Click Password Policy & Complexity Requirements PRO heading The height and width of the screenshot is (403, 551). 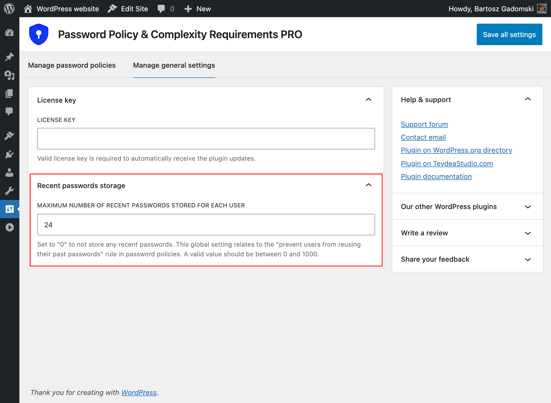pyautogui.click(x=180, y=34)
